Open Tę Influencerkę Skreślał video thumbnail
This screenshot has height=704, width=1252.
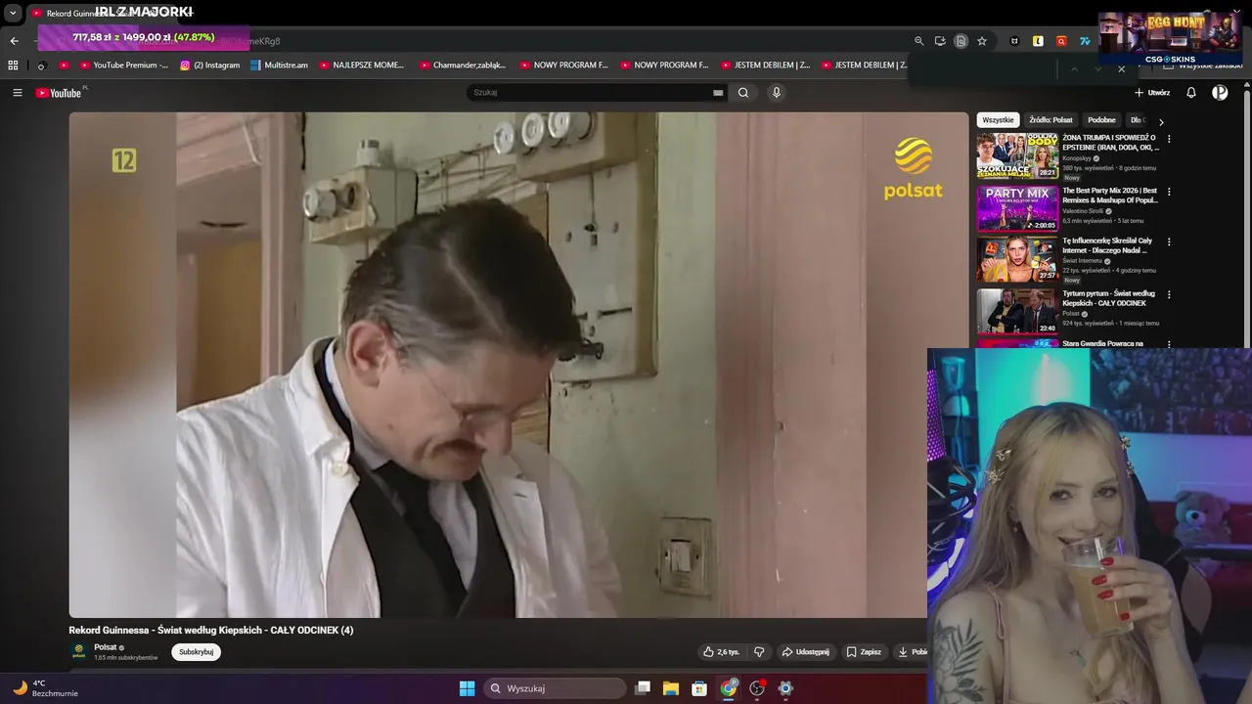[x=1017, y=259]
